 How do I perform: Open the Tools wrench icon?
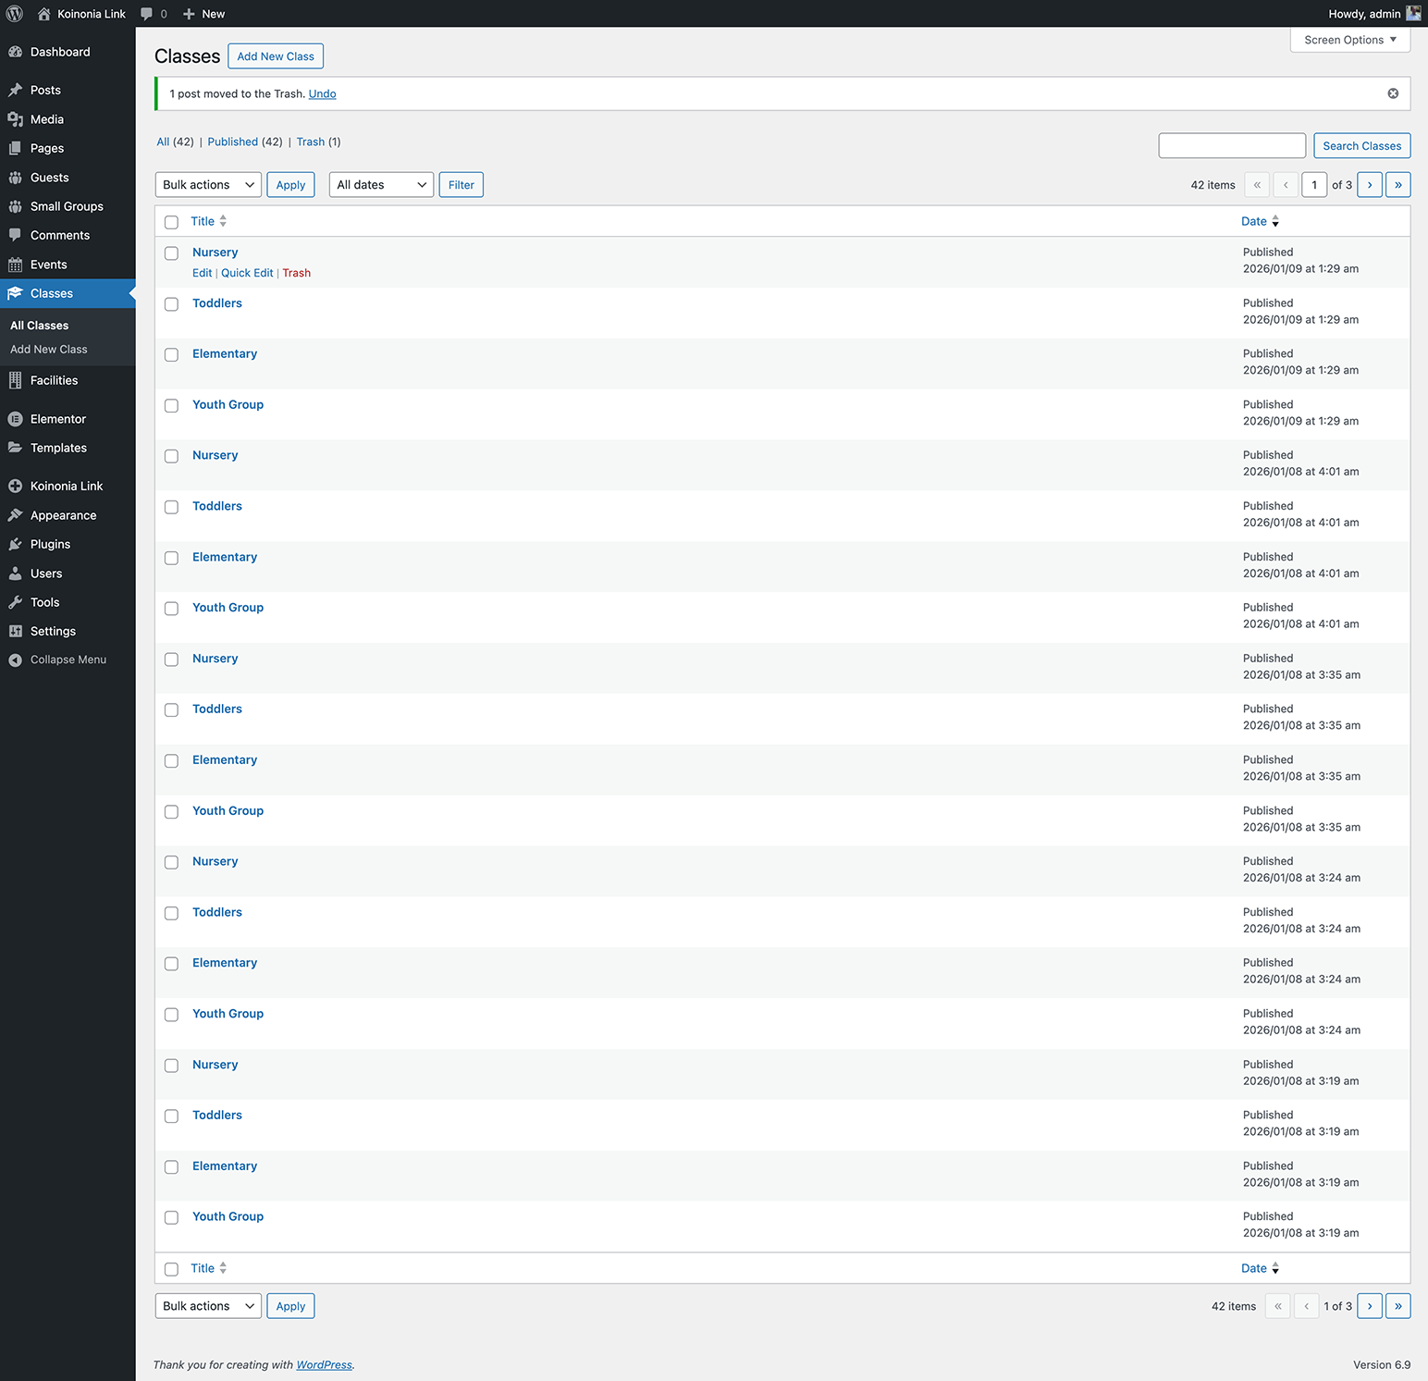point(15,602)
